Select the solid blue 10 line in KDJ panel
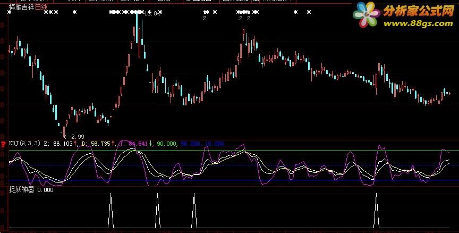This screenshot has height=233, width=459. (234, 180)
